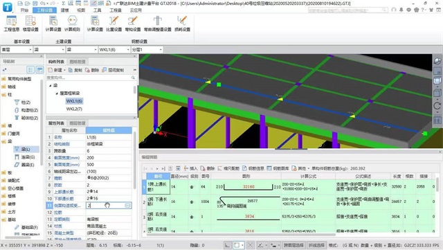
Task: Click the 新建 button in the component list
Action: click(57, 70)
